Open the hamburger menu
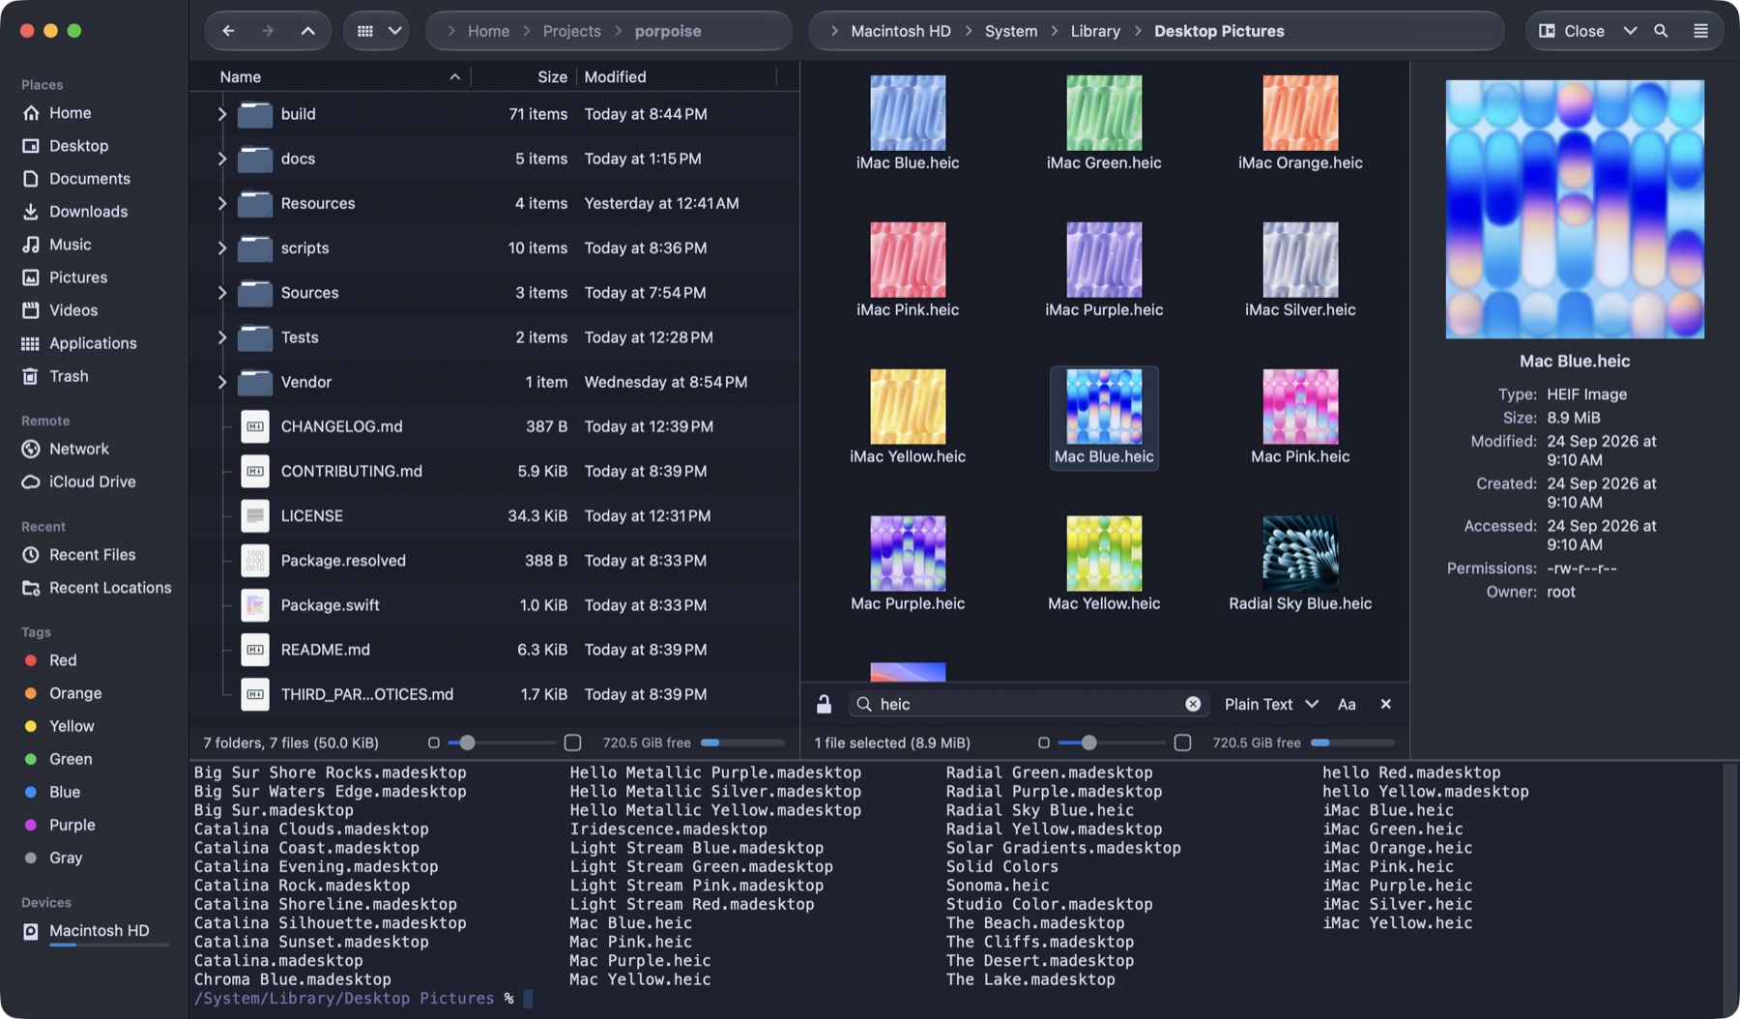This screenshot has width=1740, height=1019. tap(1700, 31)
